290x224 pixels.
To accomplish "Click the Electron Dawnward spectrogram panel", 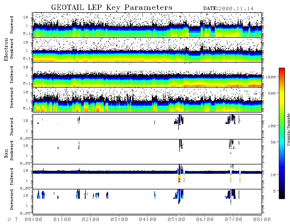I will pos(147,100).
